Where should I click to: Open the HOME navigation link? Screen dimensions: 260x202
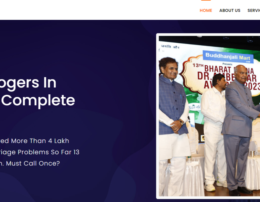206,10
